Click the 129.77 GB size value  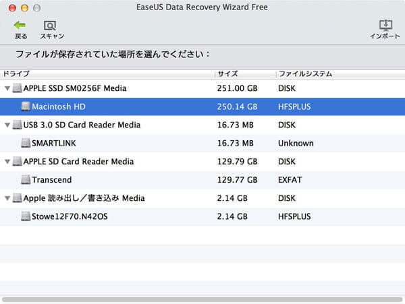237,180
